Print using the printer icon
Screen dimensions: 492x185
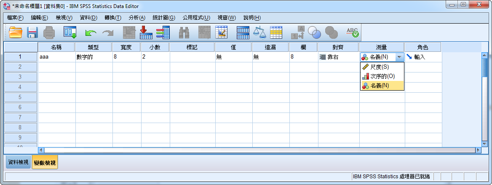pyautogui.click(x=49, y=32)
